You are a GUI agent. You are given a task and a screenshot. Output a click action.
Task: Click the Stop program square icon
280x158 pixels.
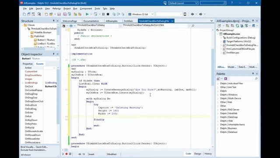tap(108, 14)
